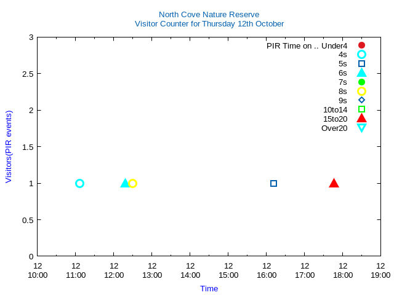Image resolution: width=394 pixels, height=295 pixels.
Task: Click the red triangle 15to20 legend marker
Action: point(362,119)
